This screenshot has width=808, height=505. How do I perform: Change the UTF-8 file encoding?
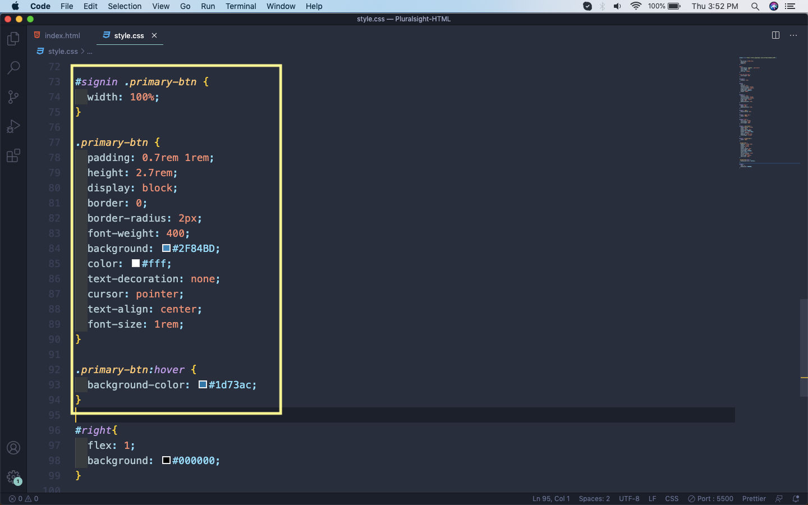click(x=629, y=498)
